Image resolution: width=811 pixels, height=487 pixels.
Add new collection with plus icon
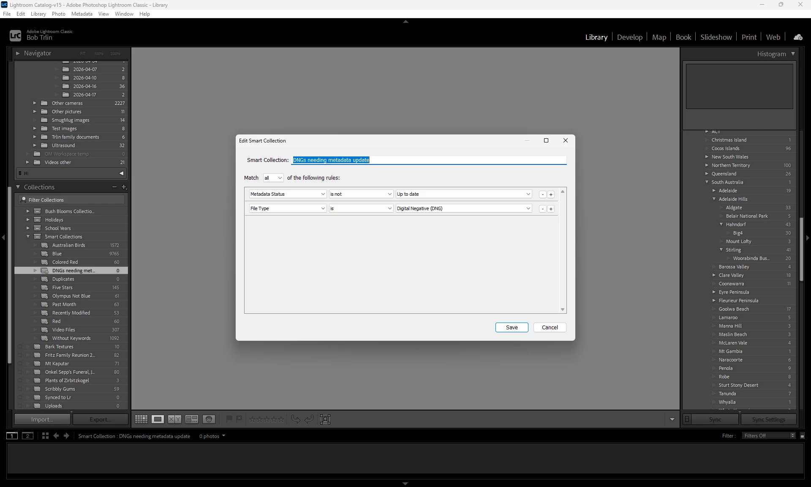pos(124,187)
